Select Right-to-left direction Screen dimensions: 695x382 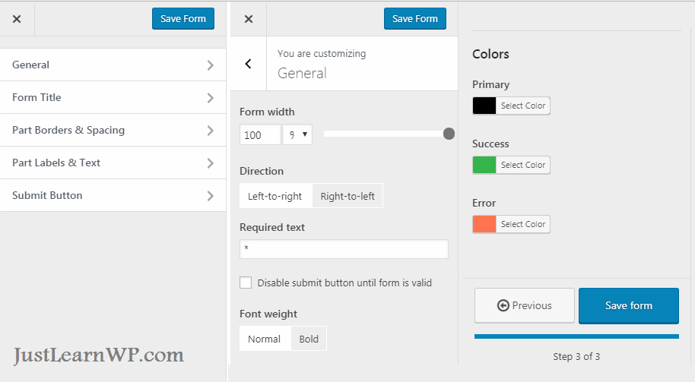tap(347, 196)
